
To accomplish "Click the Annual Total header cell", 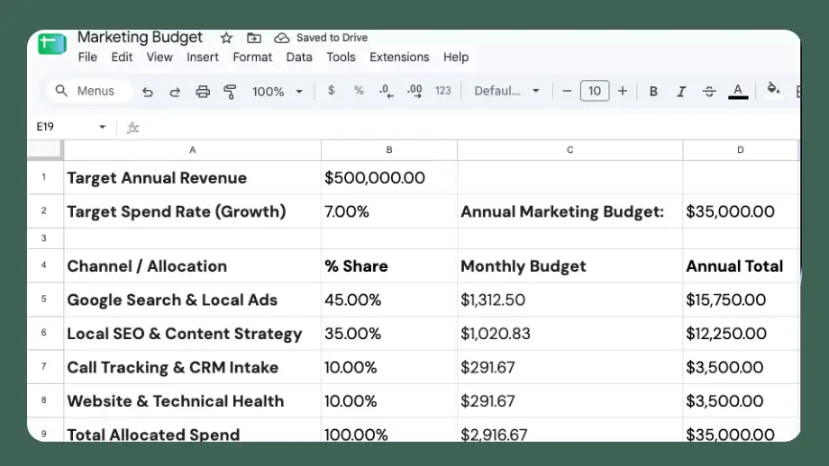I will (x=741, y=266).
